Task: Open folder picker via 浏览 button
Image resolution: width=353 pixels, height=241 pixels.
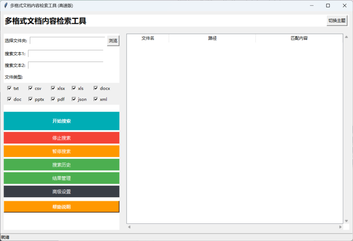Action: [113, 41]
